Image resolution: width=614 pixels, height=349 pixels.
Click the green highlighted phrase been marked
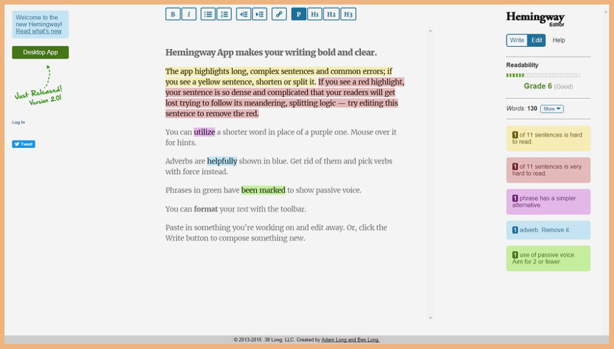[263, 190]
